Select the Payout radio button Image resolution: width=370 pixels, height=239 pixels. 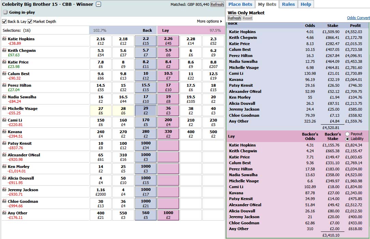347,134
